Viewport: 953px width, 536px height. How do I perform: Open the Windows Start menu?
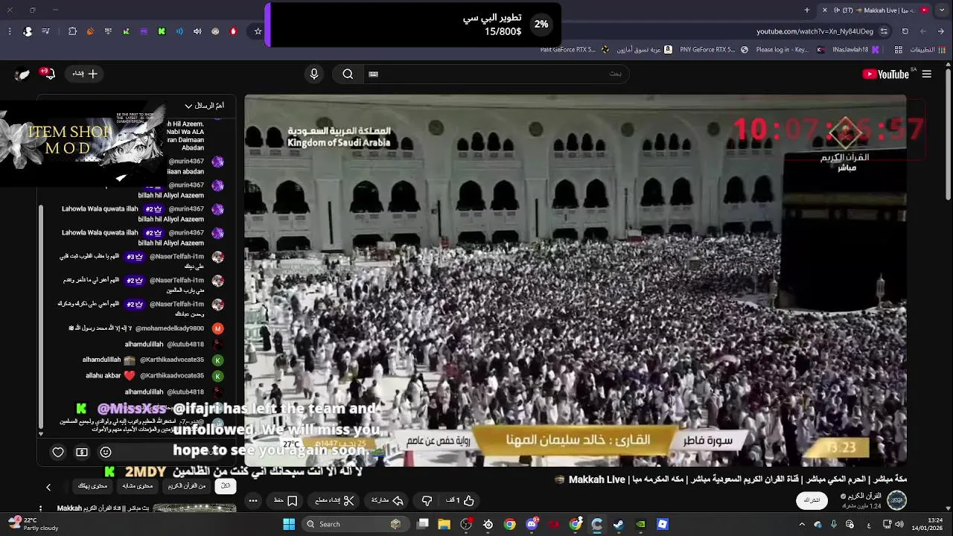point(289,524)
